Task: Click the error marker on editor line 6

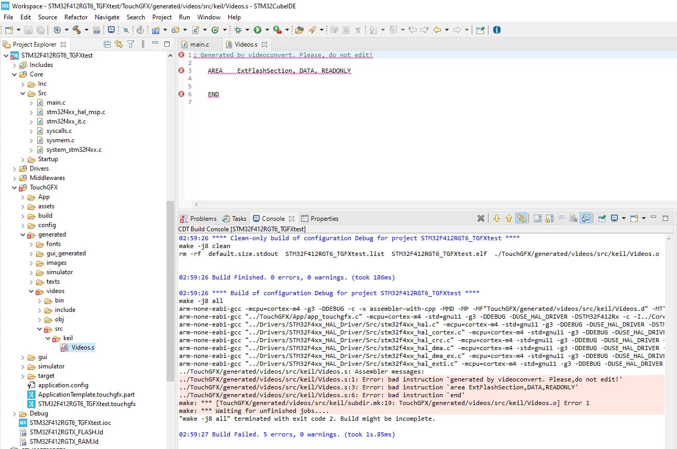Action: pos(182,94)
